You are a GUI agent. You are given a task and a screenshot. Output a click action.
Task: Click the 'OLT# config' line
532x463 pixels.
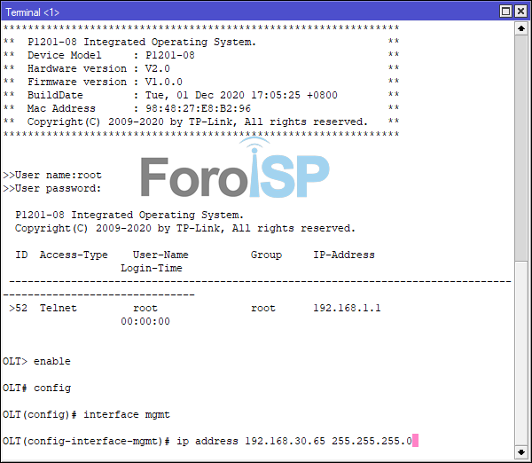click(x=36, y=388)
